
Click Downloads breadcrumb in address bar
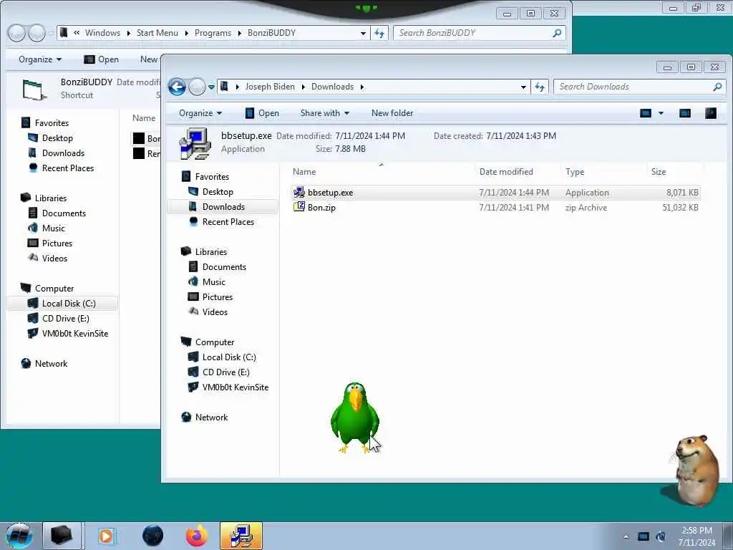[x=332, y=87]
